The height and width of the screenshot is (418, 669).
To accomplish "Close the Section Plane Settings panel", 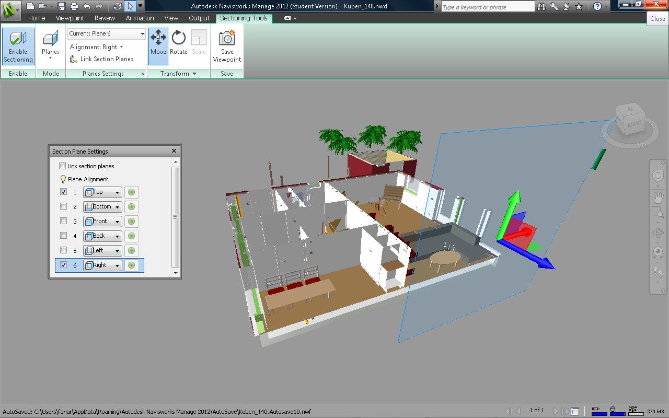I will tap(174, 151).
